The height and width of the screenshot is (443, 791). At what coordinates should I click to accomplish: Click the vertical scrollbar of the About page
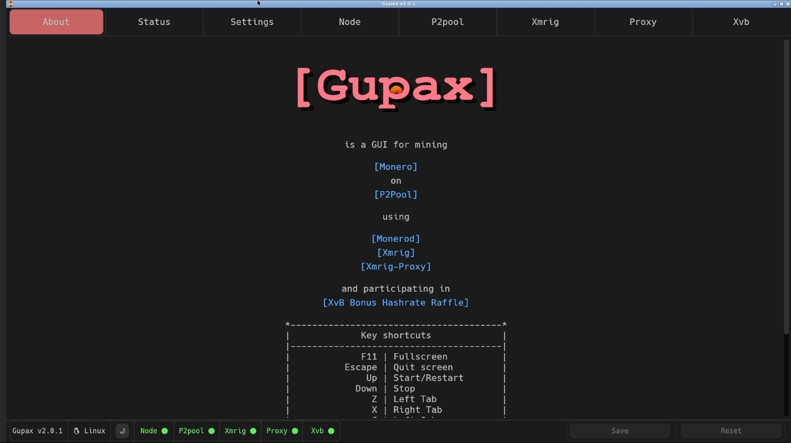click(x=787, y=188)
